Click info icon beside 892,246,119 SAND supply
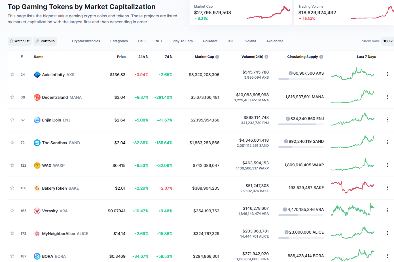Viewport: 394px width, 262px height. click(x=286, y=141)
